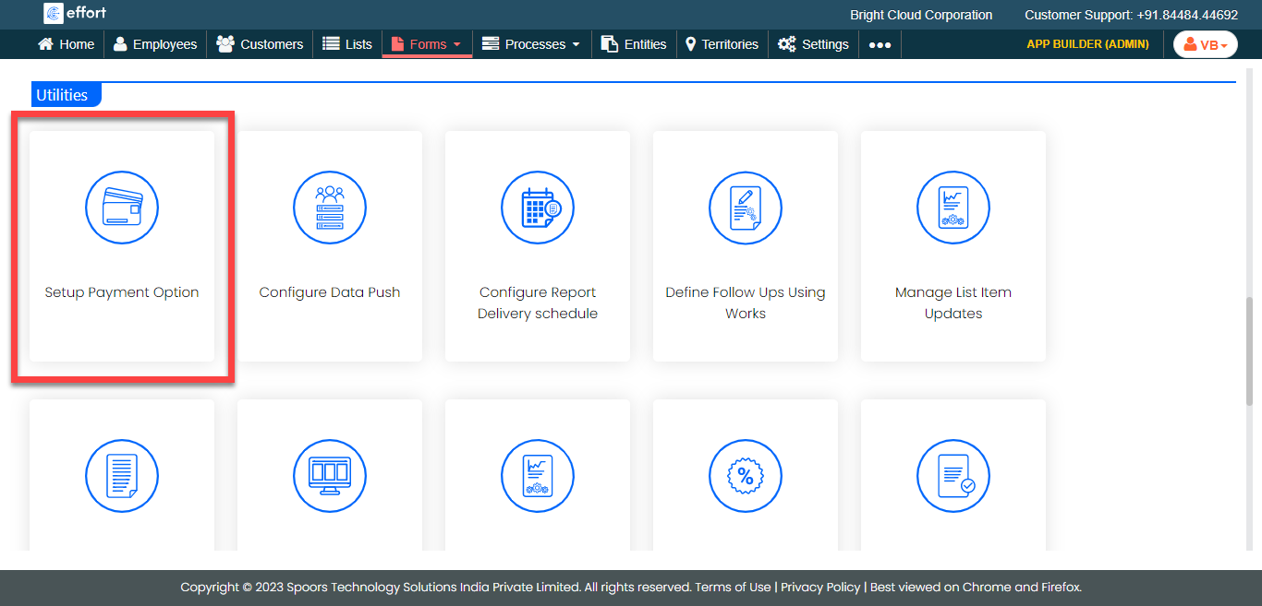This screenshot has height=606, width=1262.
Task: Select the document with checkmark icon
Action: coord(953,476)
